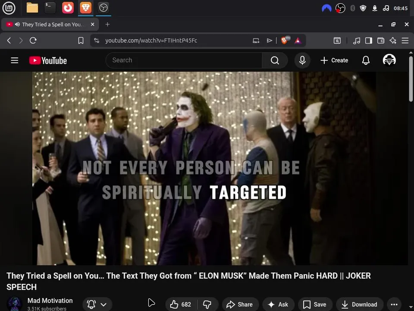Open the NordVPN tray icon
This screenshot has height=311, width=414.
(x=326, y=9)
